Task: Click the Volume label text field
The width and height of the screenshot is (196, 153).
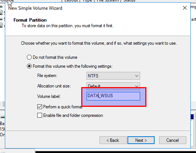Action: (x=113, y=96)
